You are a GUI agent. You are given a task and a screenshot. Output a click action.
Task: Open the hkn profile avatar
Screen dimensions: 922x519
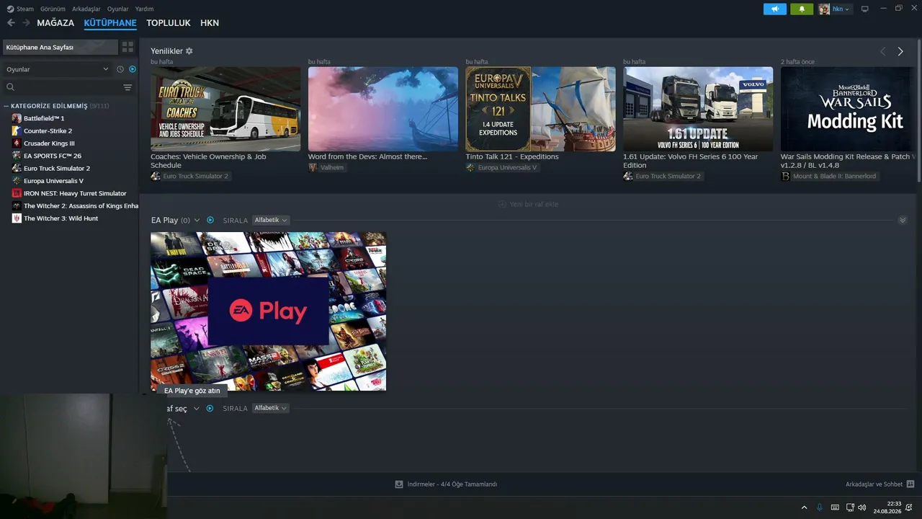[824, 9]
